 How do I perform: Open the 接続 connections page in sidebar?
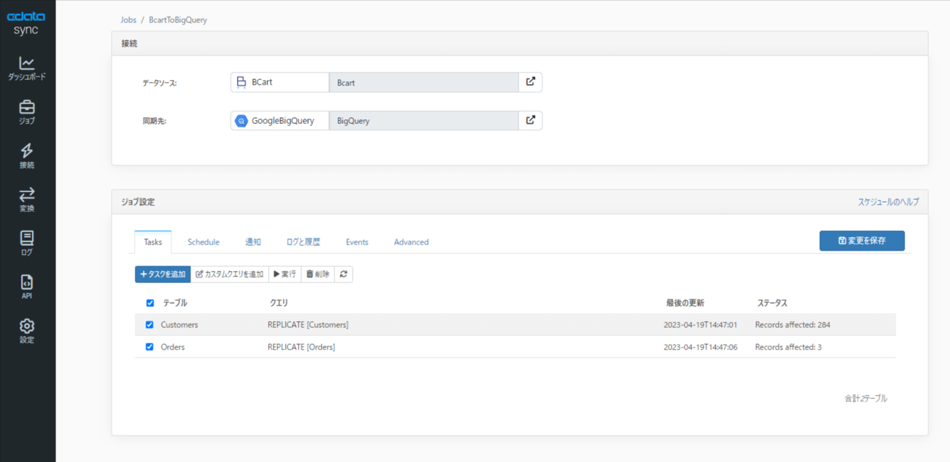(x=26, y=156)
